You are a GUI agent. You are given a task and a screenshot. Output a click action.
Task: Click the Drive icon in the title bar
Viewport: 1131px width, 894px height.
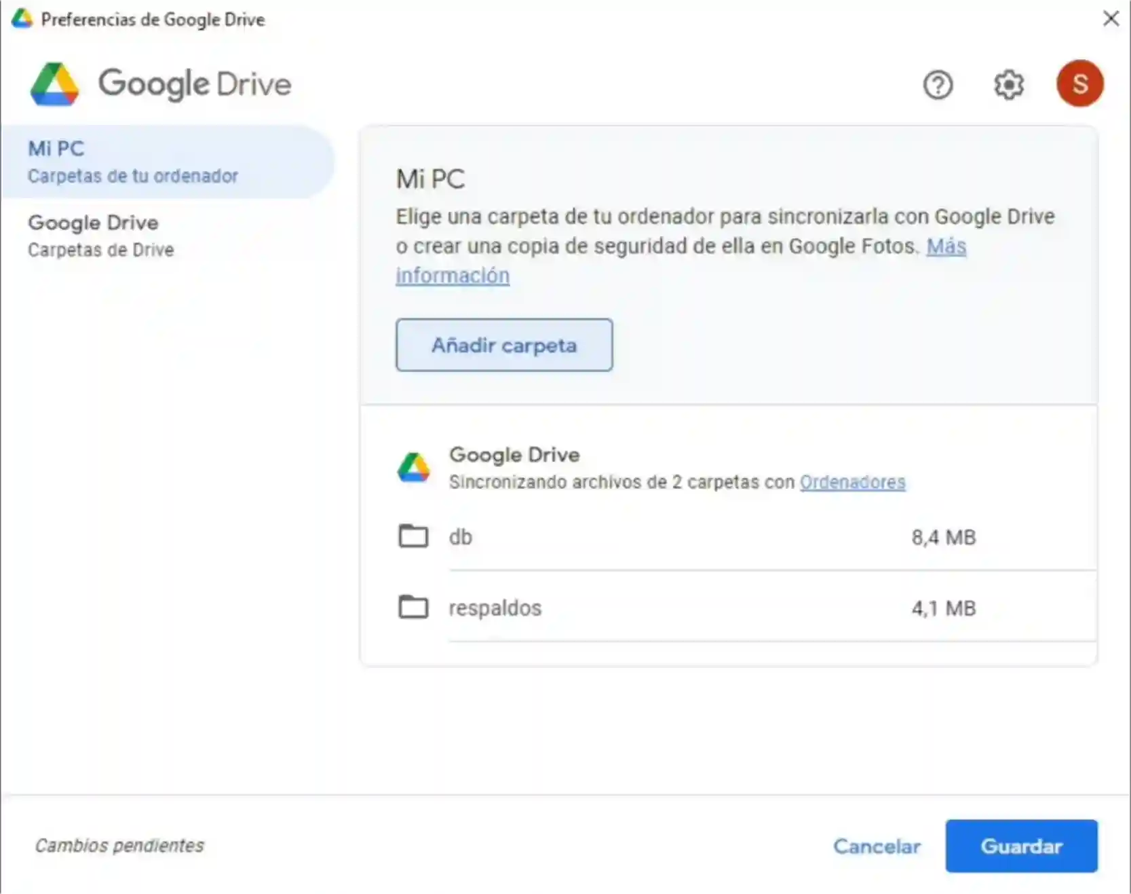[22, 18]
